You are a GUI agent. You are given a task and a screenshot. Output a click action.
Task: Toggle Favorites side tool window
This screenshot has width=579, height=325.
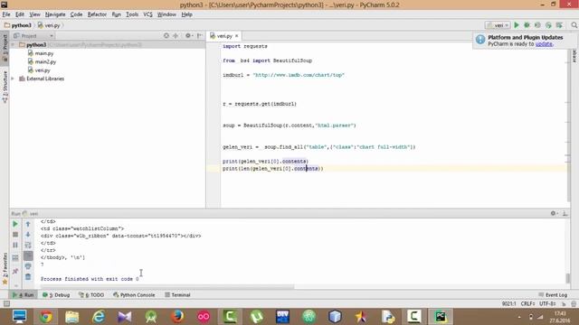[5, 268]
